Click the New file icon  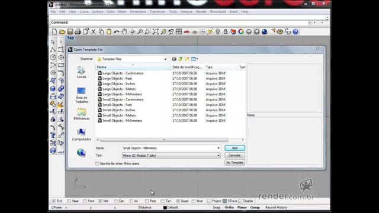(54, 31)
